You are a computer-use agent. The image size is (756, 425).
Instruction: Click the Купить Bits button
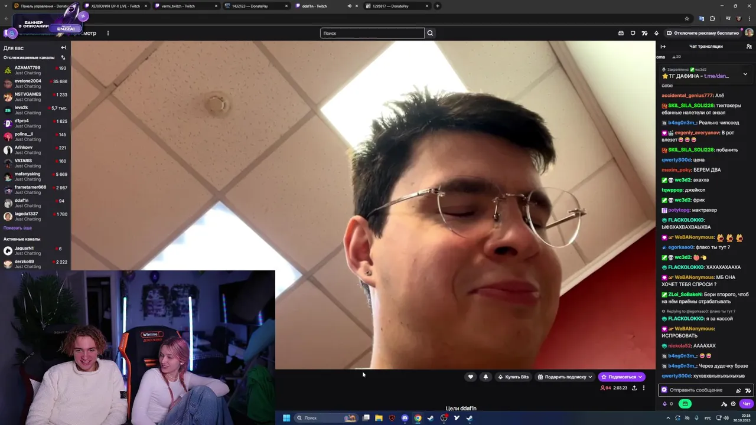click(513, 377)
